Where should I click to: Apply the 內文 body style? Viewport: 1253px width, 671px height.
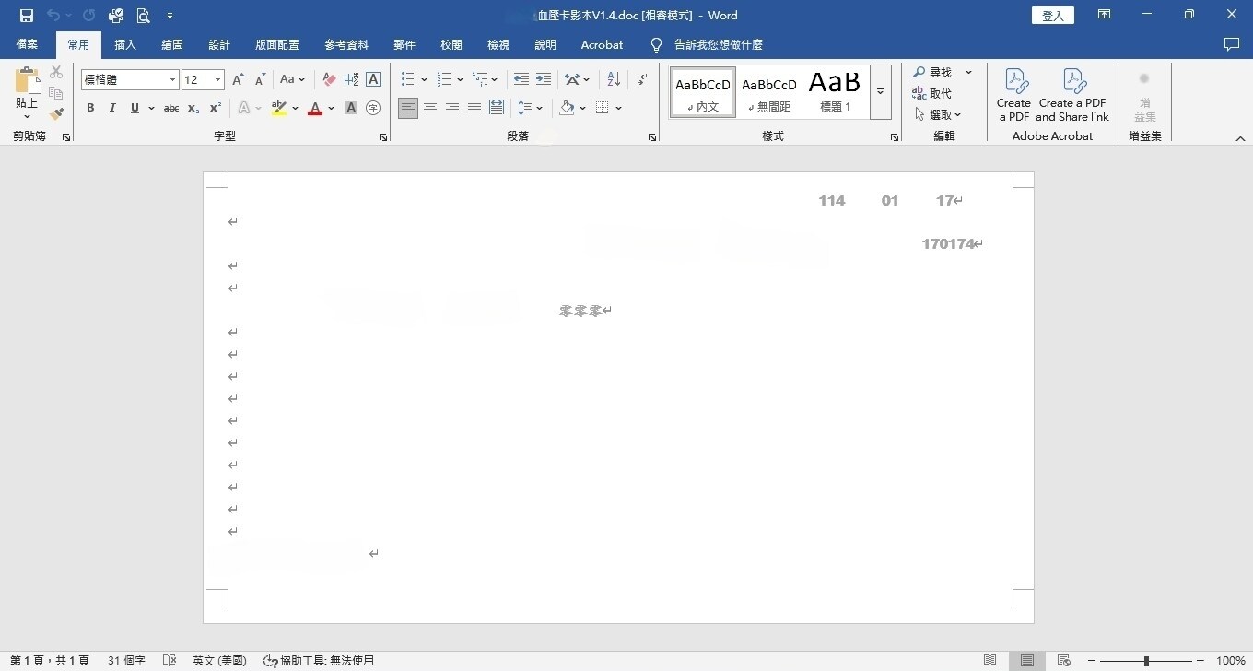[x=703, y=91]
